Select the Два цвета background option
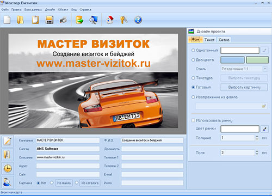The width and height of the screenshot is (272, 196). pos(193,60)
